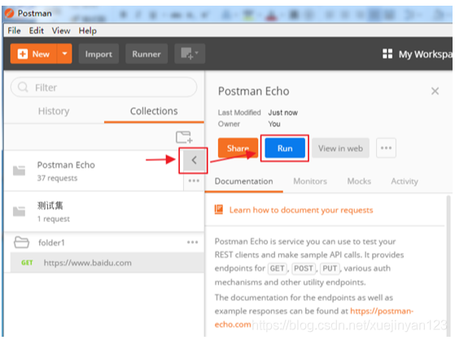Switch to the Mocks tab
The height and width of the screenshot is (340, 455).
pyautogui.click(x=359, y=181)
